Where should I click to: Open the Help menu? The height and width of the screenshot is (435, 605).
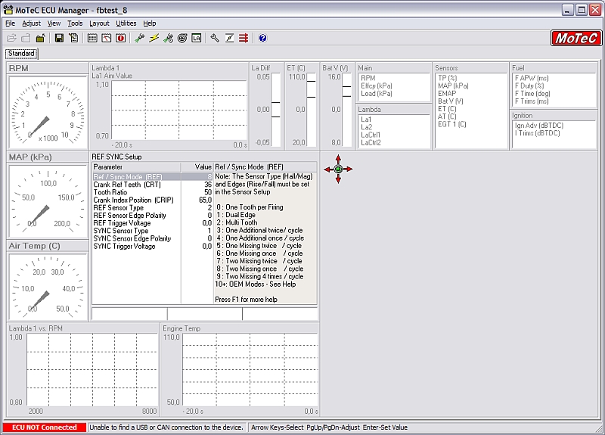[150, 23]
